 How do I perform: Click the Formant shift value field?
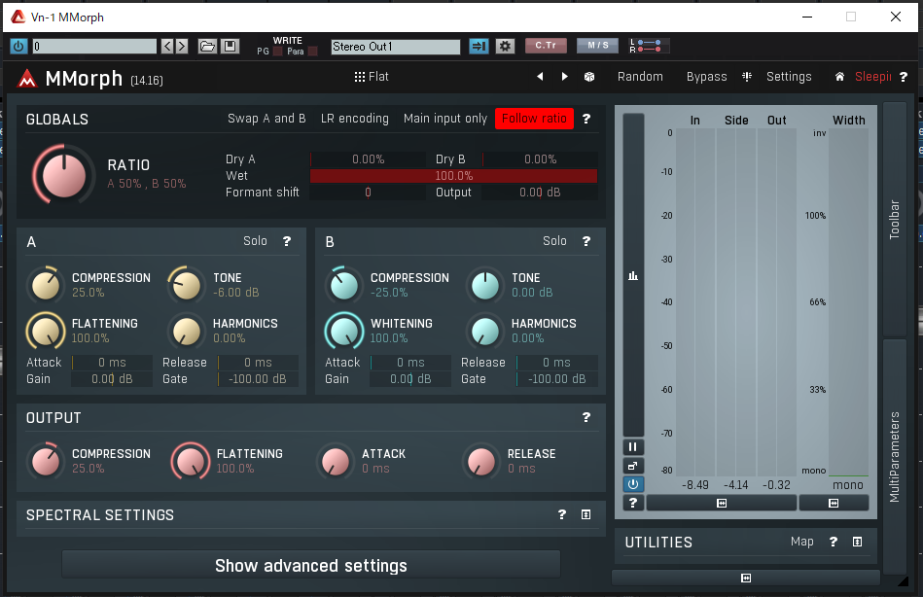click(x=368, y=193)
